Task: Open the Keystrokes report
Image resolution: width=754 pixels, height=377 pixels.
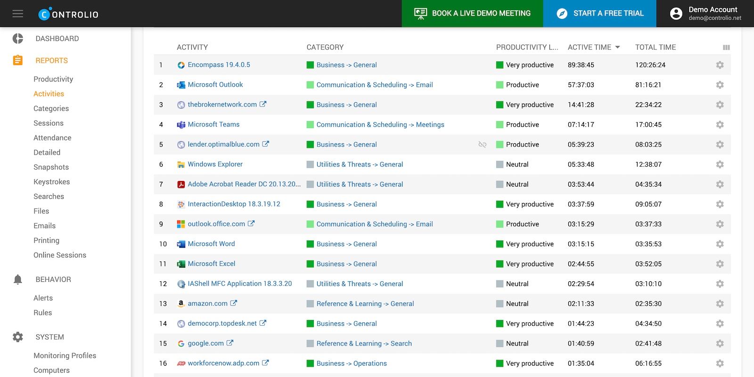Action: tap(51, 181)
